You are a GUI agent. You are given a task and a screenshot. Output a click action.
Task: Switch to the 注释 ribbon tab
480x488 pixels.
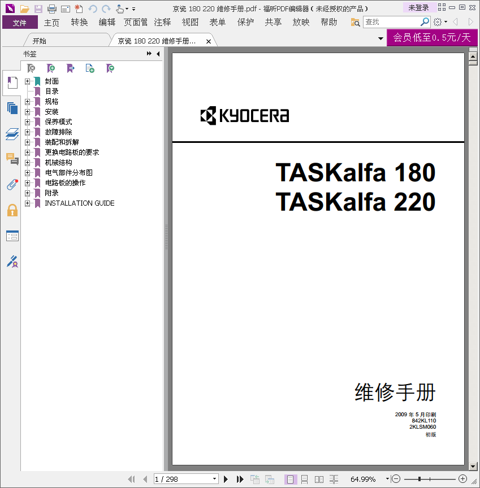tap(163, 23)
